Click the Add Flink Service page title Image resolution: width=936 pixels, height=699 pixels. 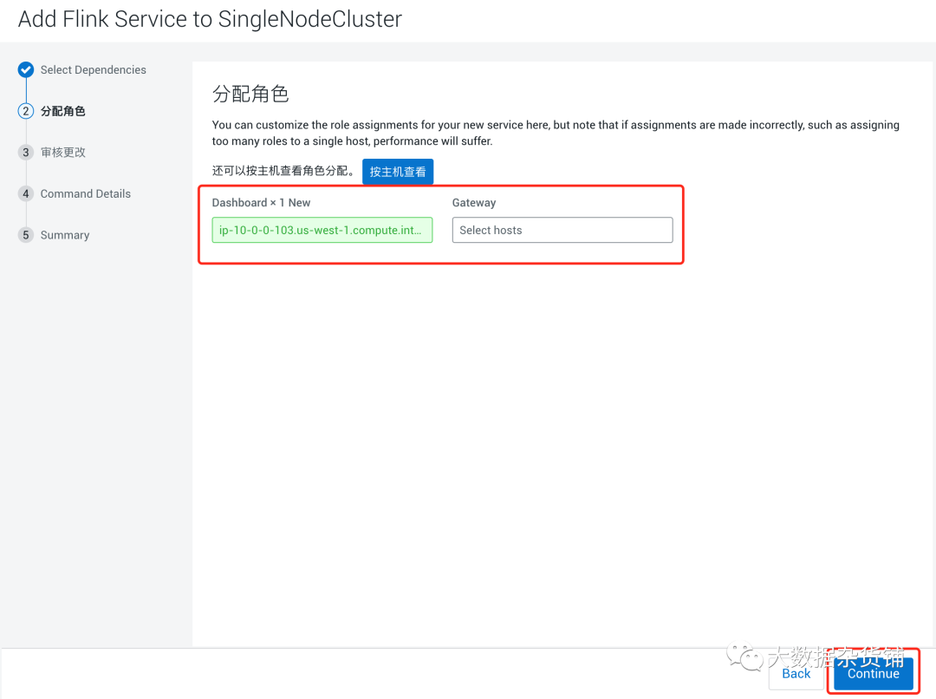tap(210, 19)
